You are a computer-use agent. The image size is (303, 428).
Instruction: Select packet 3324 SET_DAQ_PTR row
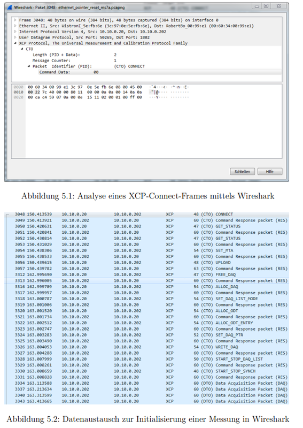pos(147,335)
